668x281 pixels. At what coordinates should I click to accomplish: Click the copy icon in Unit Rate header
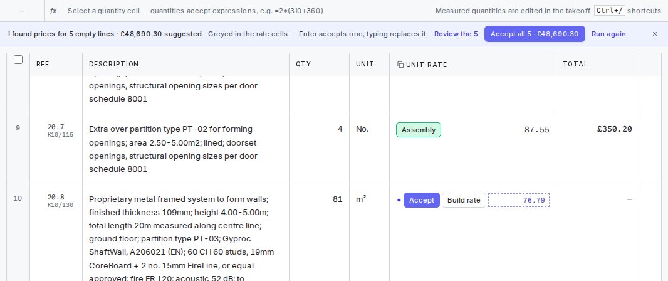pyautogui.click(x=400, y=65)
